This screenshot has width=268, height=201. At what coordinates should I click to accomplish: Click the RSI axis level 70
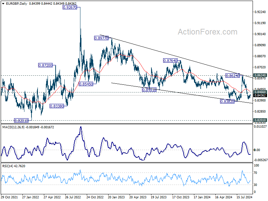tap(255, 173)
